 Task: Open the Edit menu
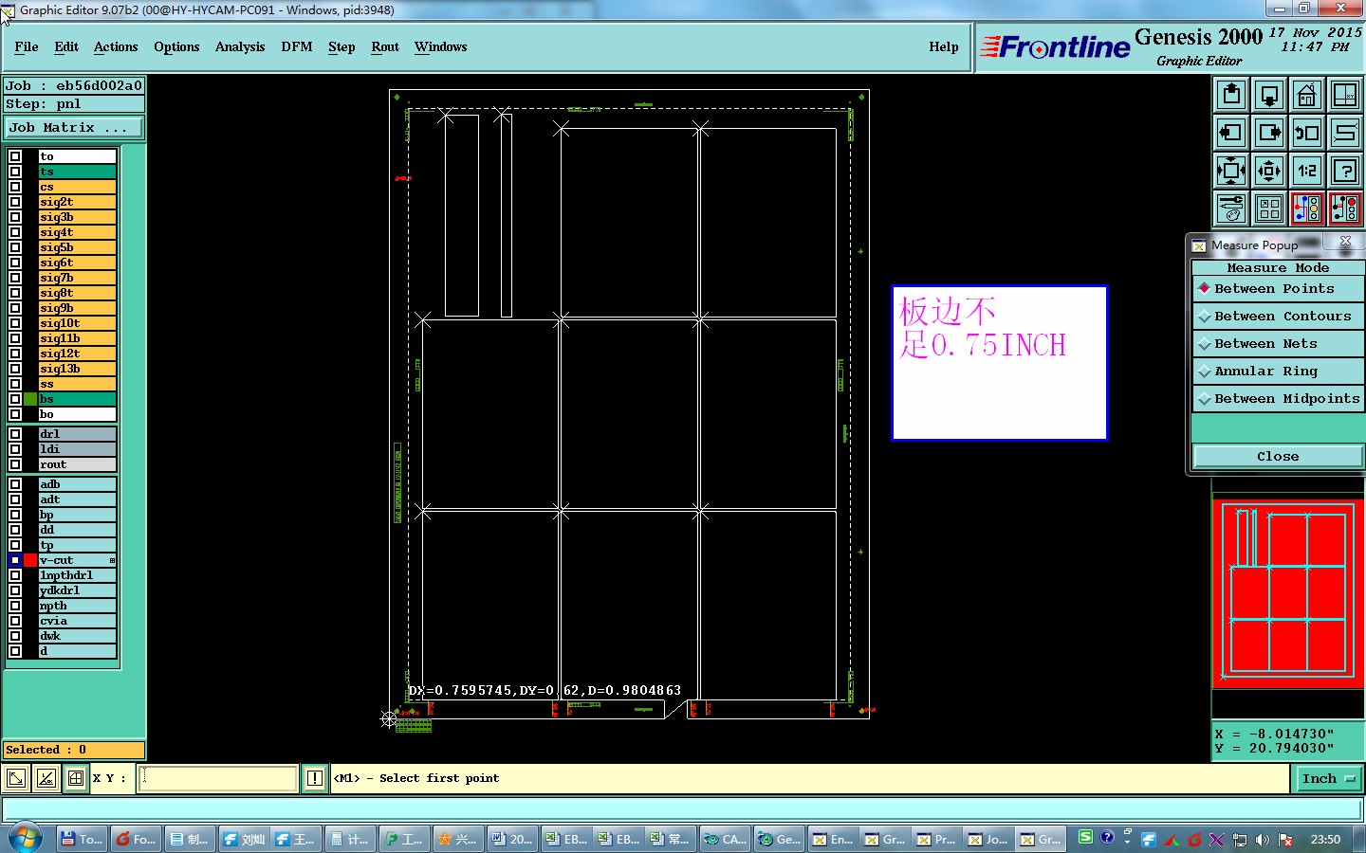coord(66,46)
